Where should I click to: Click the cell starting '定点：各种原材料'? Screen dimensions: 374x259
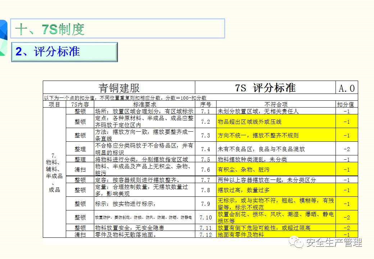(145, 121)
